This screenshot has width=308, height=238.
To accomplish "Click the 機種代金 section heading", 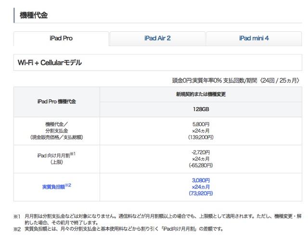I will [33, 15].
